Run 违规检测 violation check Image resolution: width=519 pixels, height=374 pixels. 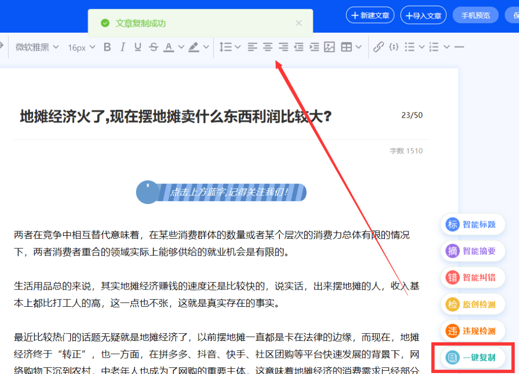[x=473, y=331]
